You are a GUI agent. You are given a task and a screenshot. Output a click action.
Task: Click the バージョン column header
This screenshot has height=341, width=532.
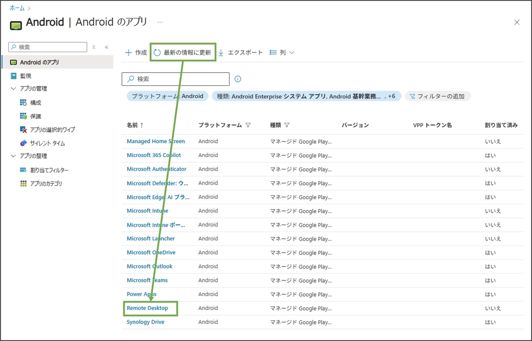point(355,125)
